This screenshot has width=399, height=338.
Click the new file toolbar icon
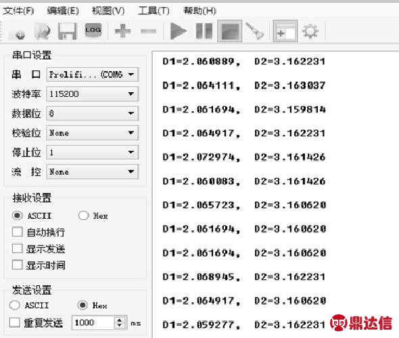click(x=18, y=31)
